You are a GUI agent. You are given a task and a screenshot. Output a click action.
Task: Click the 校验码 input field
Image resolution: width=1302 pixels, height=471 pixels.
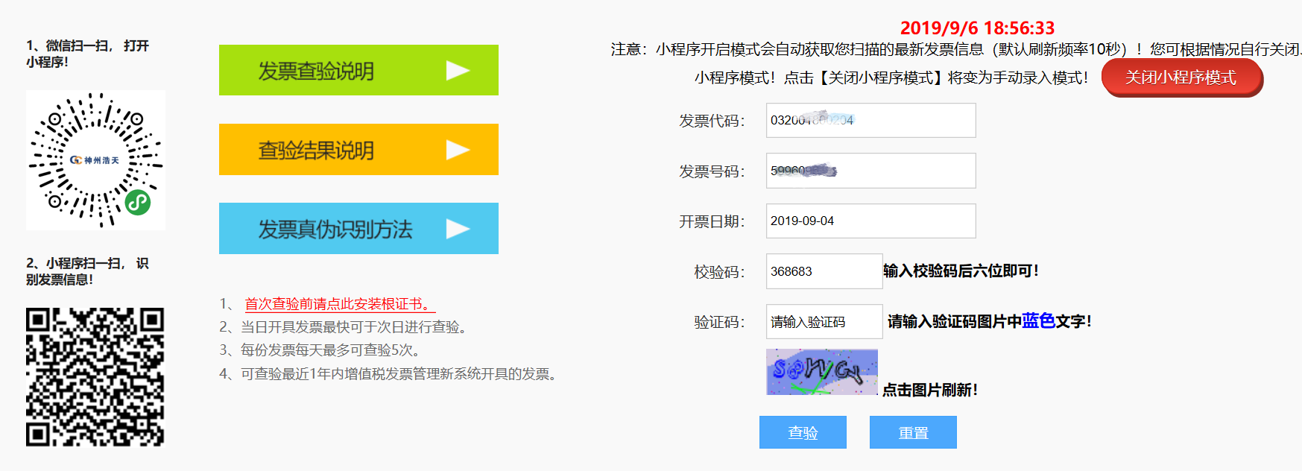824,271
